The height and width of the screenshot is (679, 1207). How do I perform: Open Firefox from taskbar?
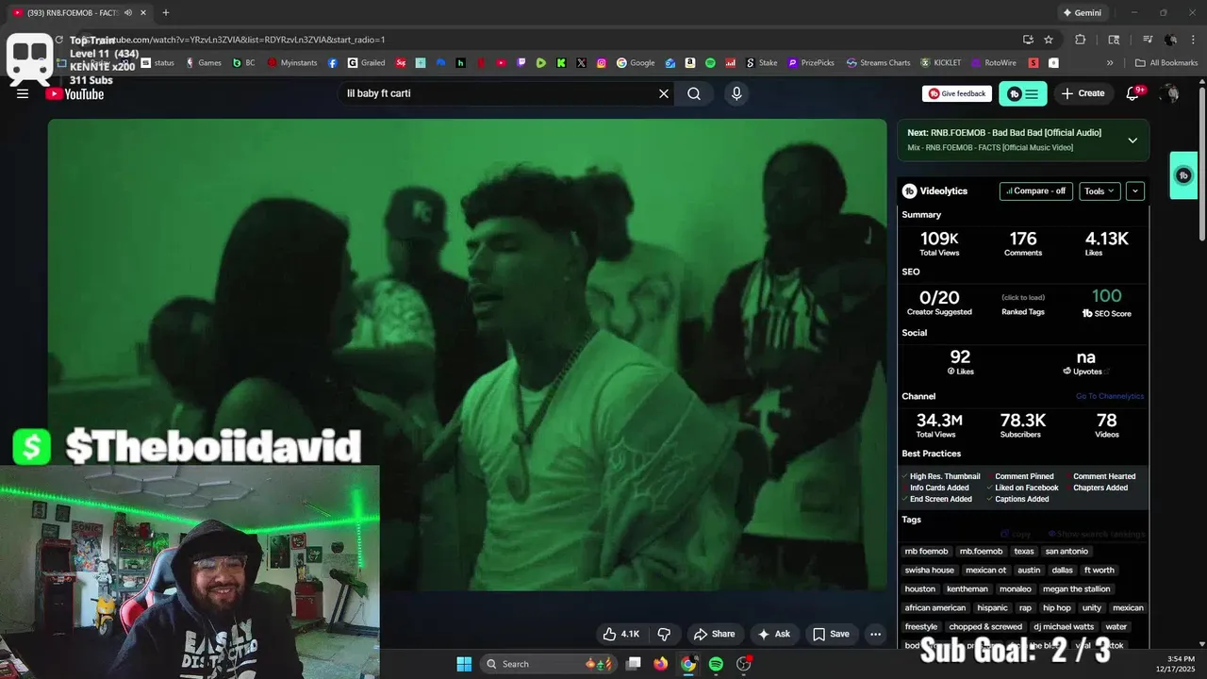click(661, 664)
